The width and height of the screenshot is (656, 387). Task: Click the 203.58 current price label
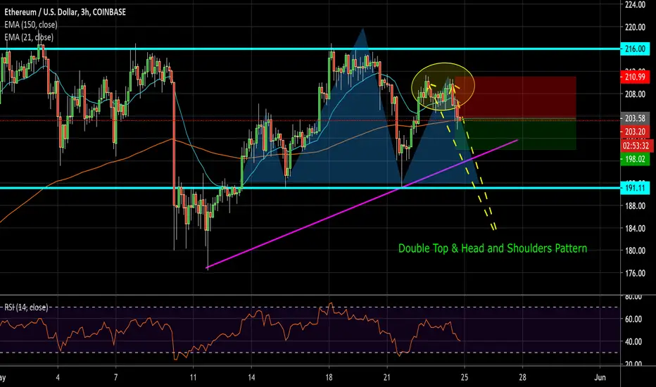(x=635, y=118)
